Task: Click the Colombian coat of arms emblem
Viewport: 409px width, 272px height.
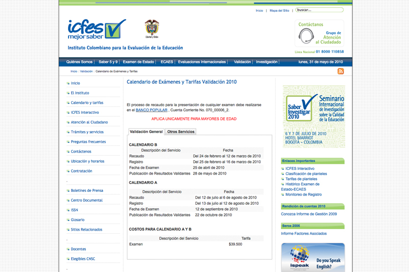Action: point(152,29)
